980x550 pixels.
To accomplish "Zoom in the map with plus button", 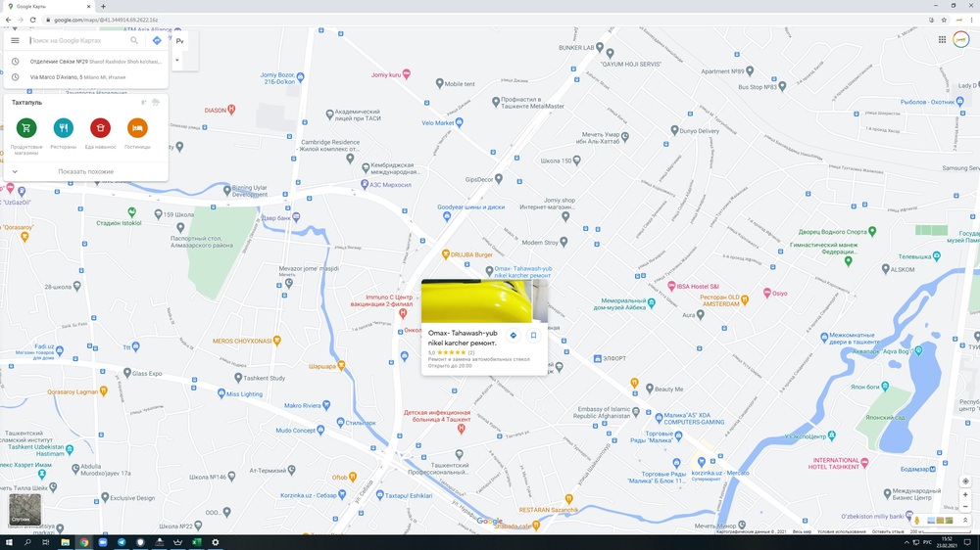I will [x=965, y=495].
